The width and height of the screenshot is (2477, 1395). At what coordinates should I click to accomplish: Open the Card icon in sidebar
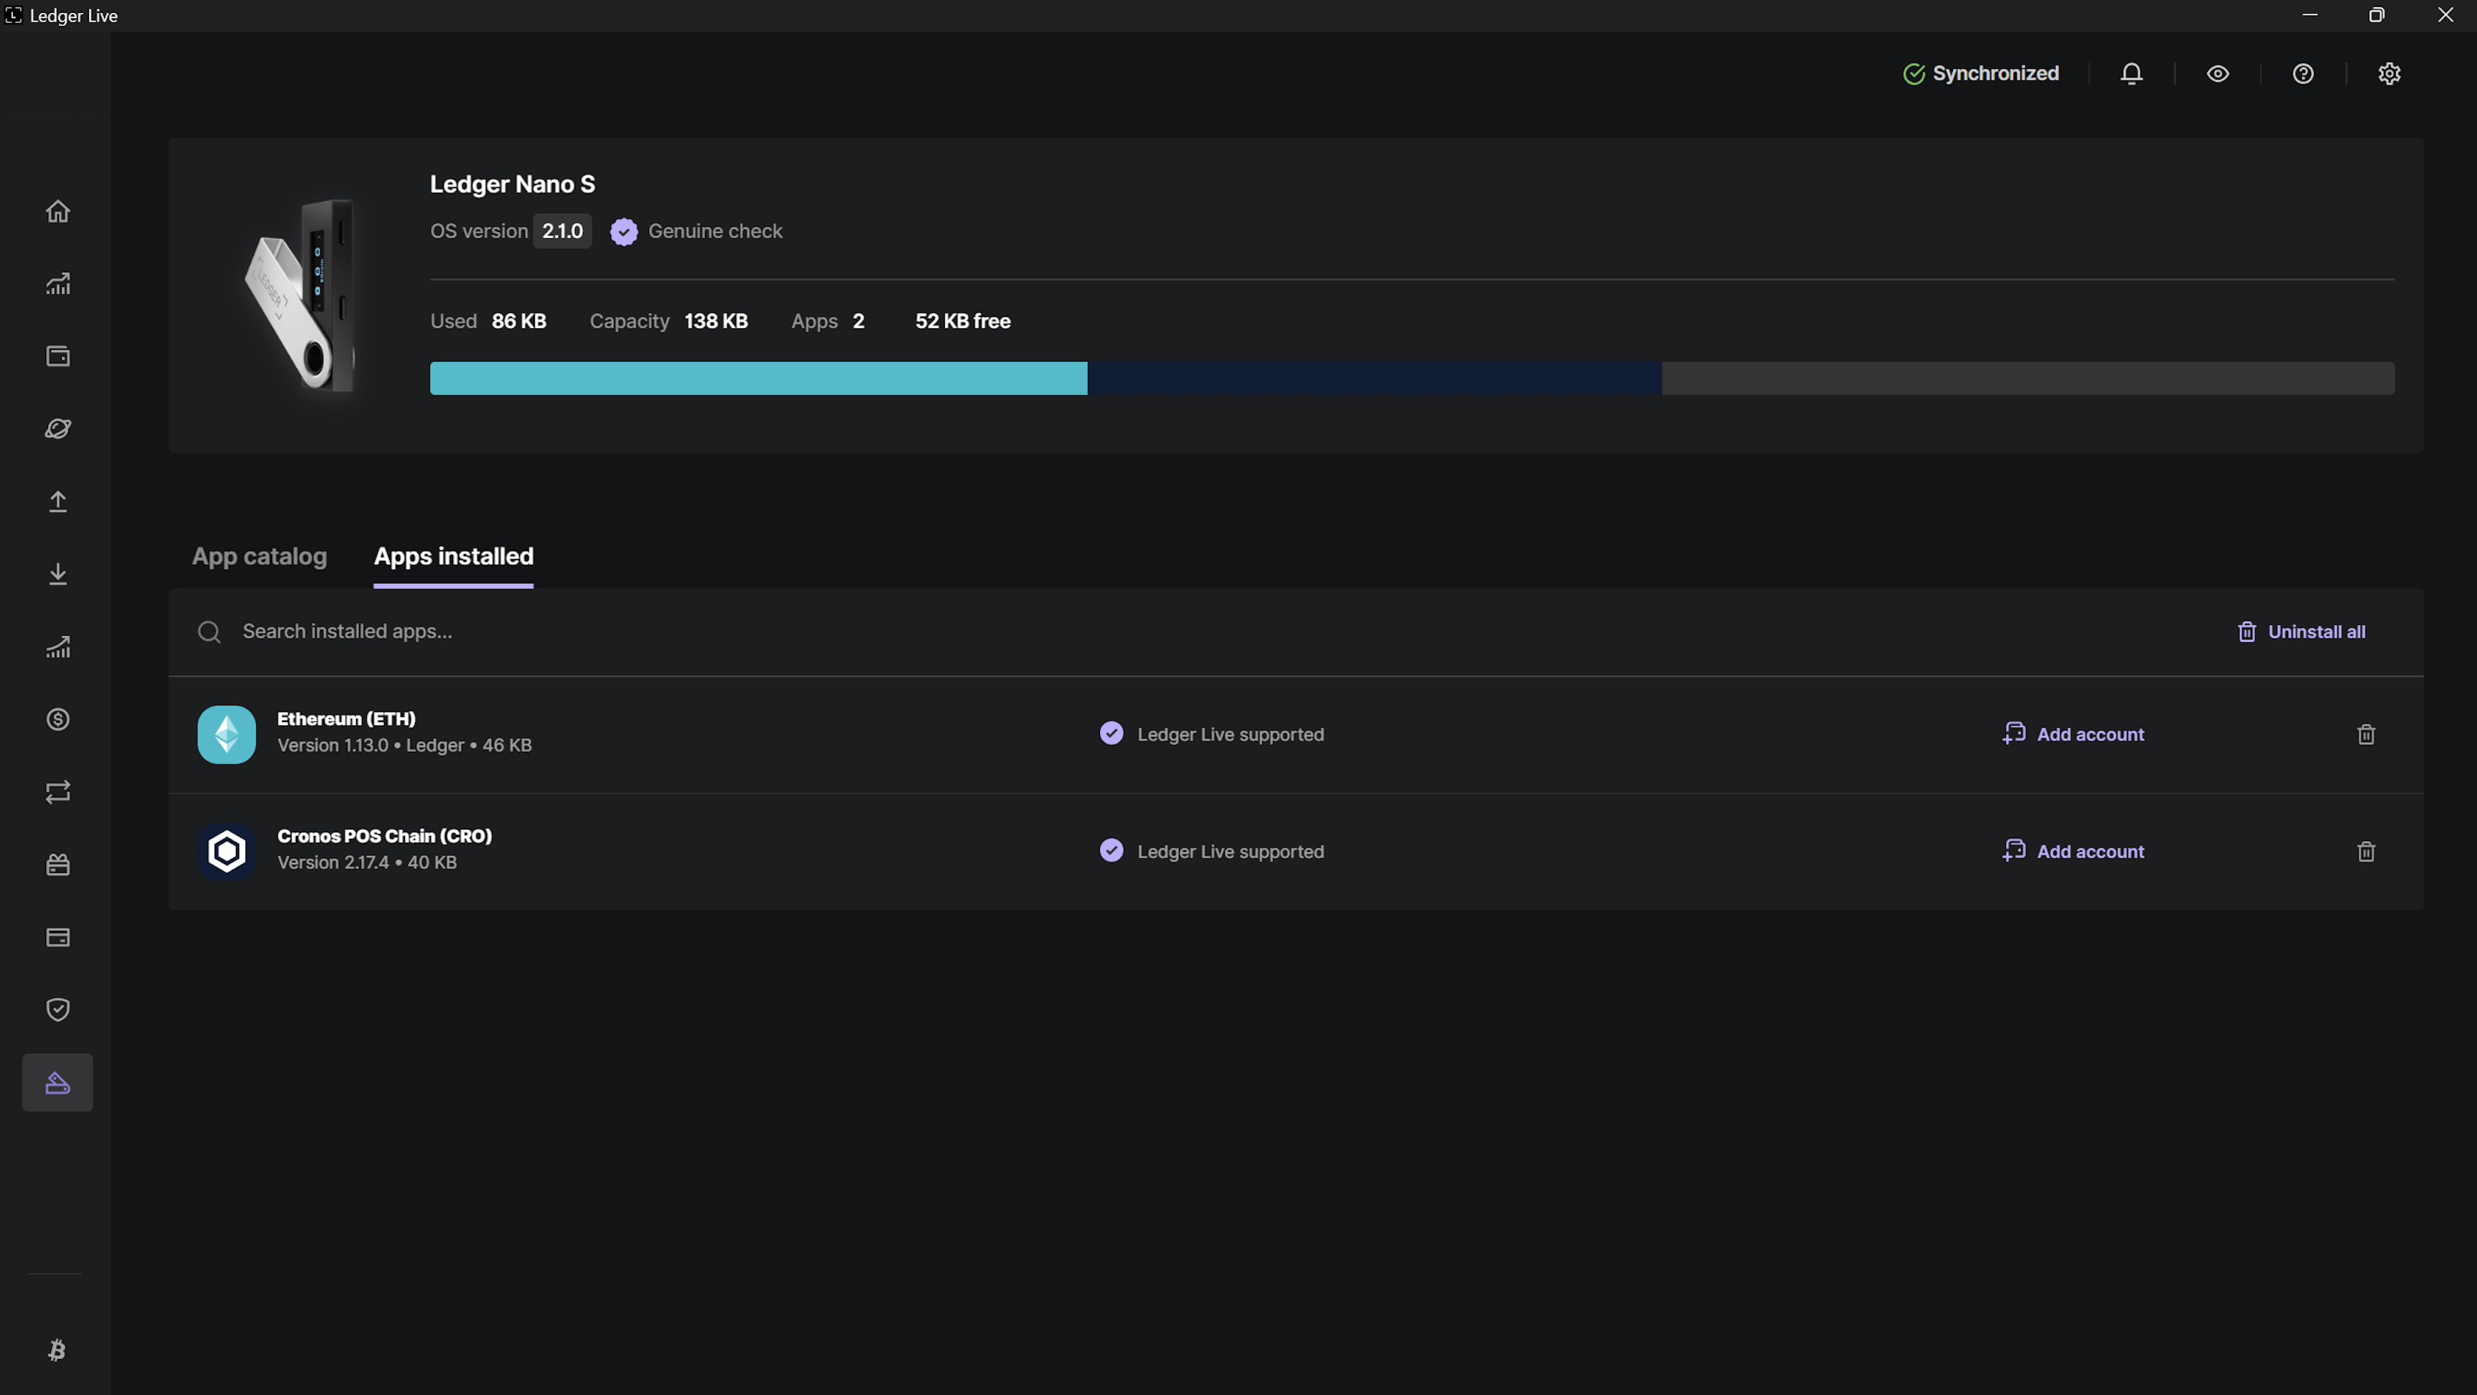click(x=57, y=936)
